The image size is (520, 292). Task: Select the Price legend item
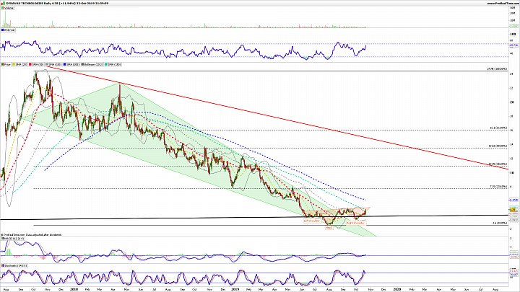pyautogui.click(x=6, y=65)
